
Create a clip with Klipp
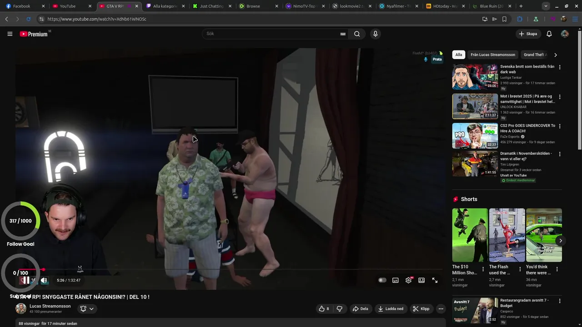point(421,309)
